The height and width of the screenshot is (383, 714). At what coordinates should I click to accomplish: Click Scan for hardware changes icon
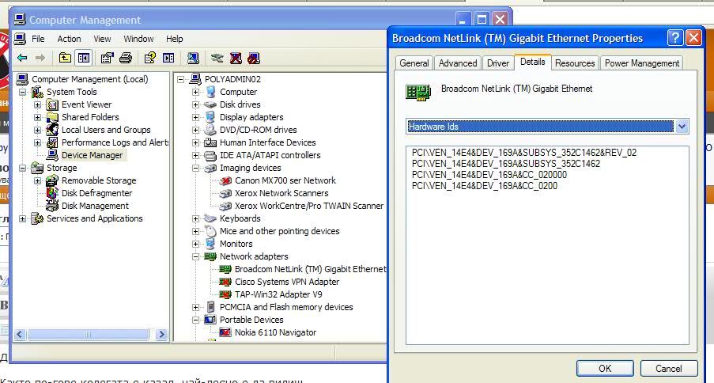[193, 58]
